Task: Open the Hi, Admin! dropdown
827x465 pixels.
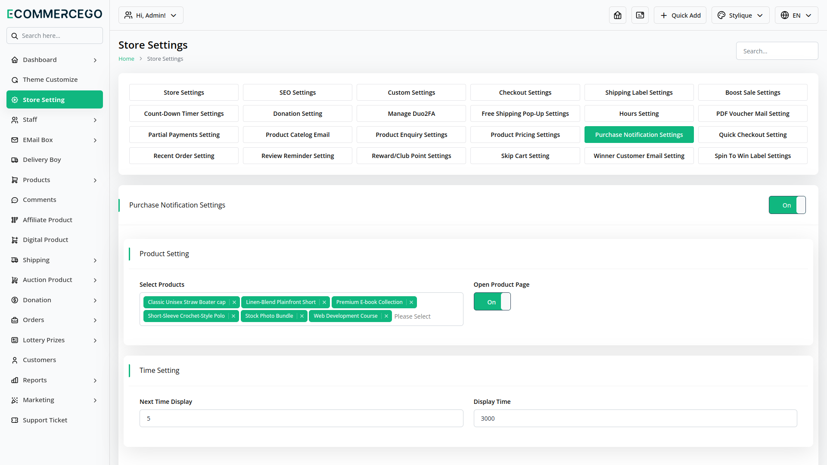Action: click(x=151, y=15)
